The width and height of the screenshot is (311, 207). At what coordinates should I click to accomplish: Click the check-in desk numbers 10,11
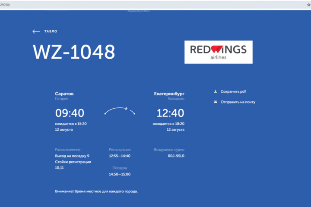[x=59, y=168]
